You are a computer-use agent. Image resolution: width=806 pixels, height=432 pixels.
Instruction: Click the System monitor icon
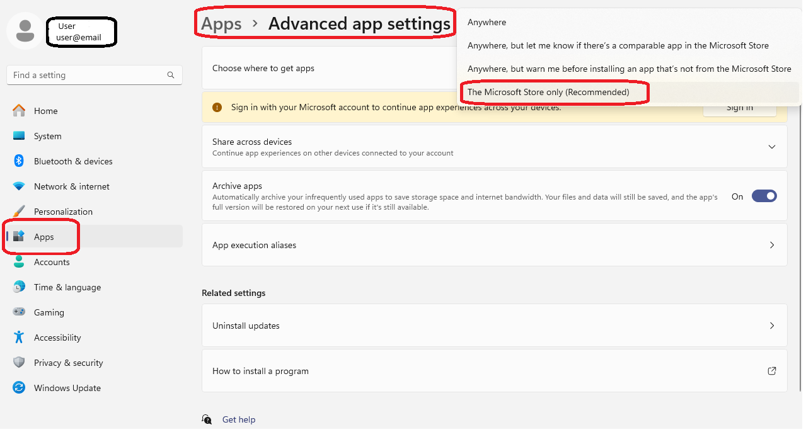(x=19, y=136)
